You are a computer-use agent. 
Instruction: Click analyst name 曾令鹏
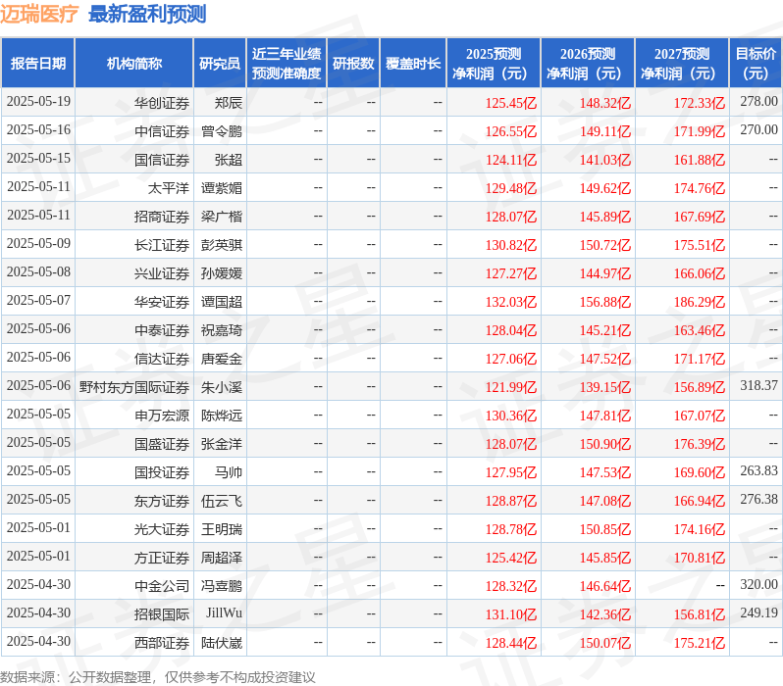pos(222,131)
